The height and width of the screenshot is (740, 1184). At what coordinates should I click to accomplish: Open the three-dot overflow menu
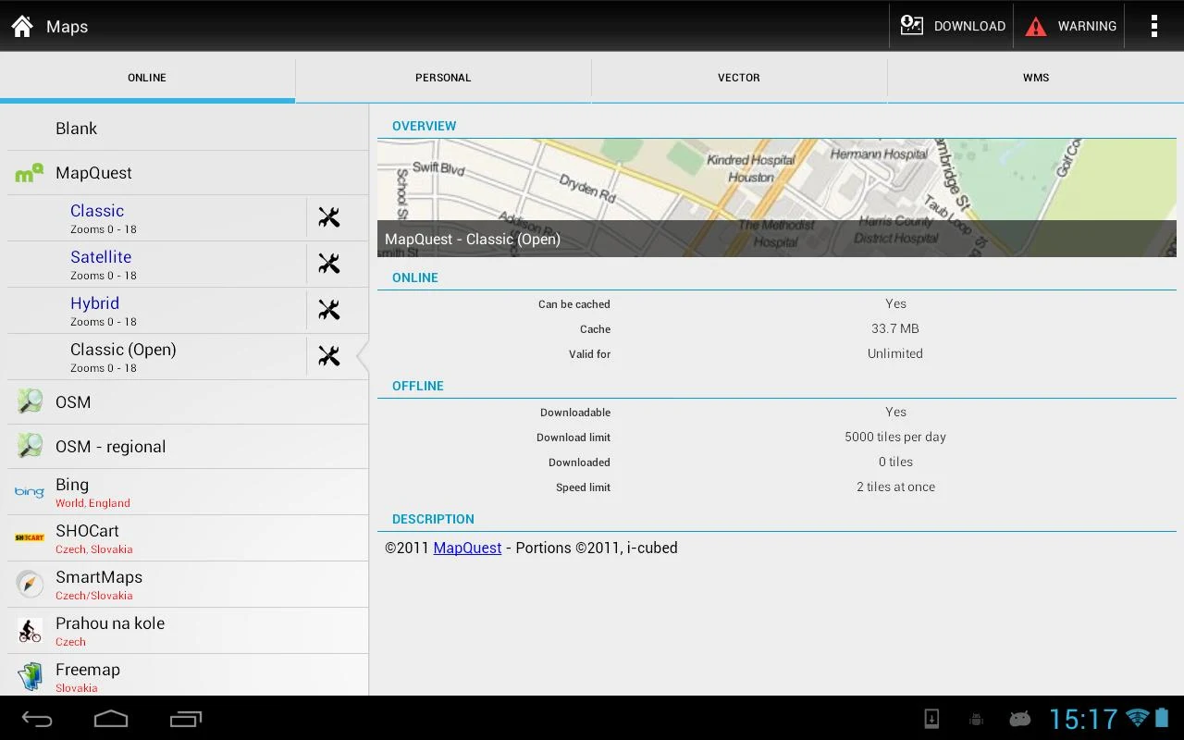tap(1153, 26)
